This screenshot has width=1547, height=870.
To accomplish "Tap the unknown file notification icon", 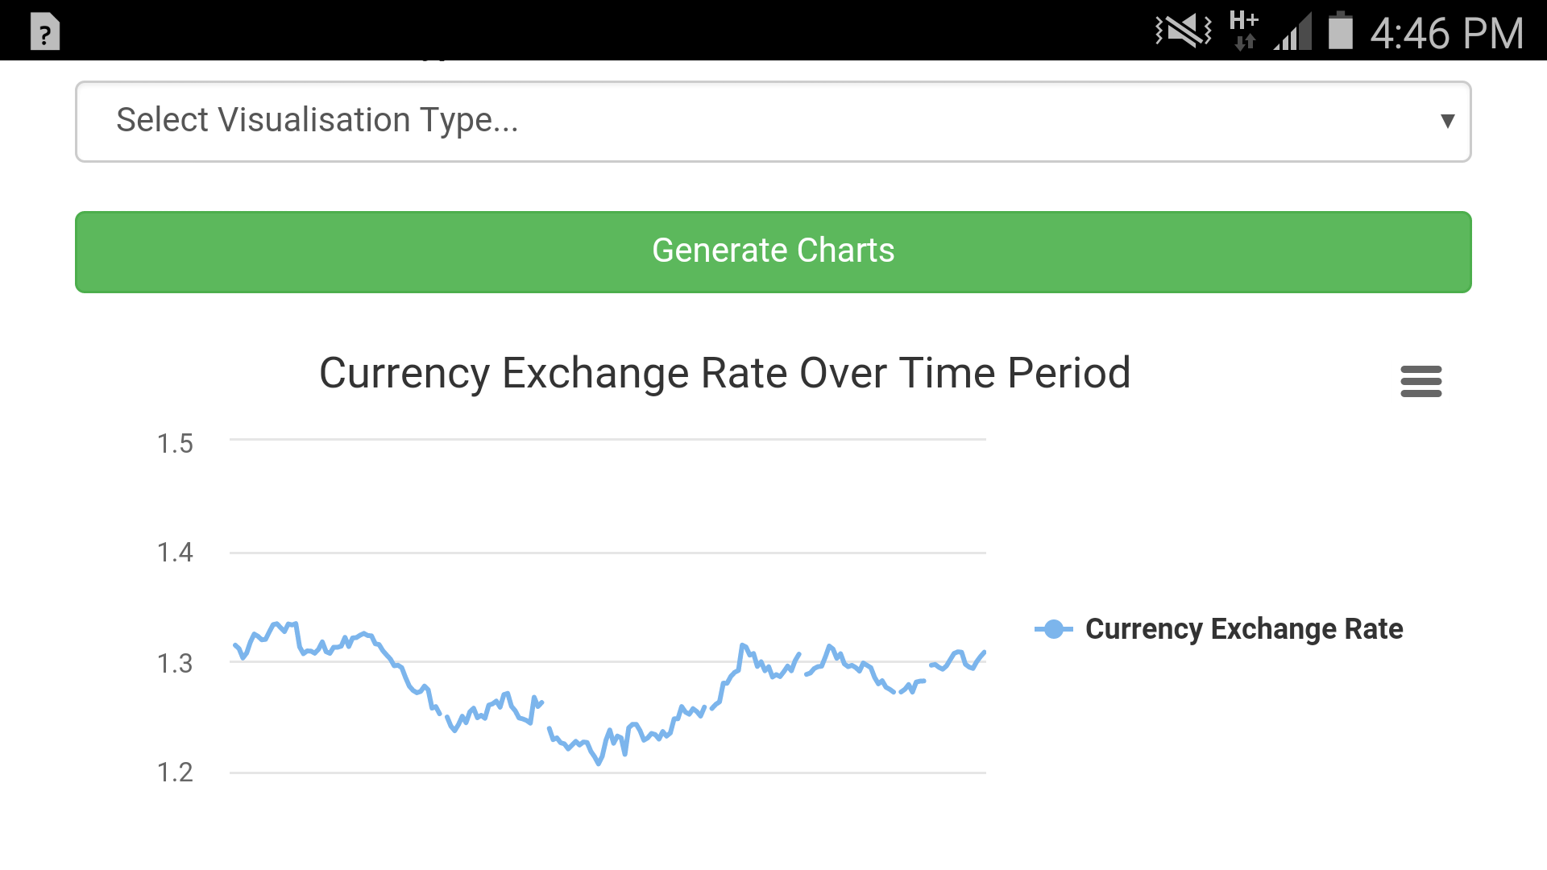I will coord(45,32).
